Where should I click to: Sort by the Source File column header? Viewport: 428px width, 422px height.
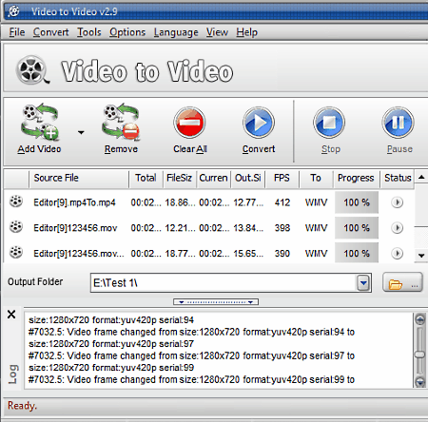click(79, 178)
